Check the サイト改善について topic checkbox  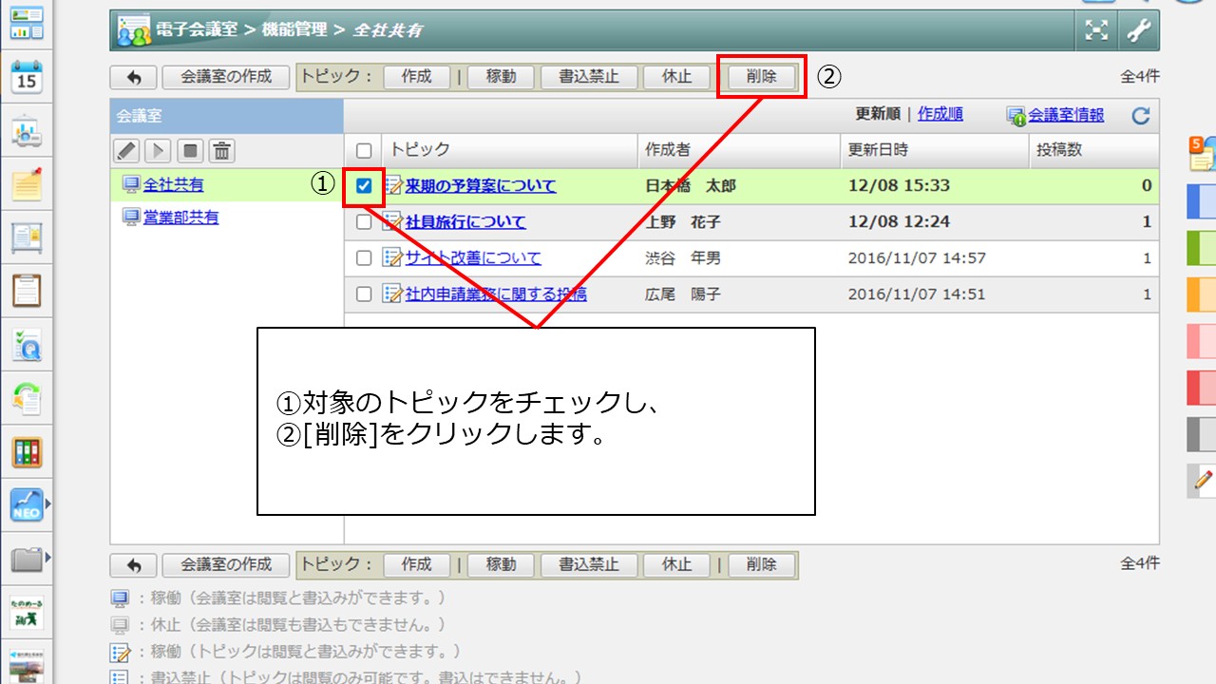tap(364, 258)
